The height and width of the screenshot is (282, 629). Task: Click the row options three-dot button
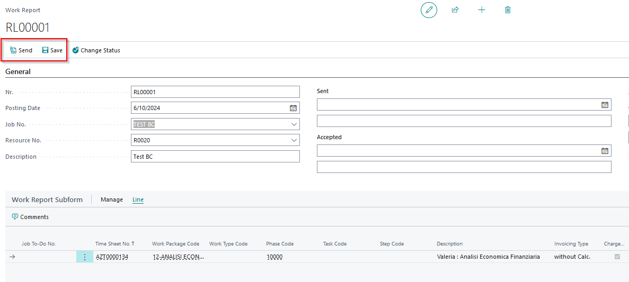point(85,257)
